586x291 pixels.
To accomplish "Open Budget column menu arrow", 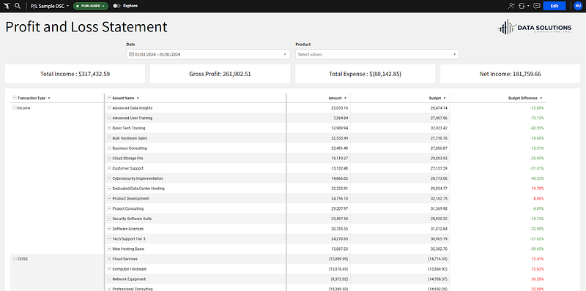I will point(445,98).
